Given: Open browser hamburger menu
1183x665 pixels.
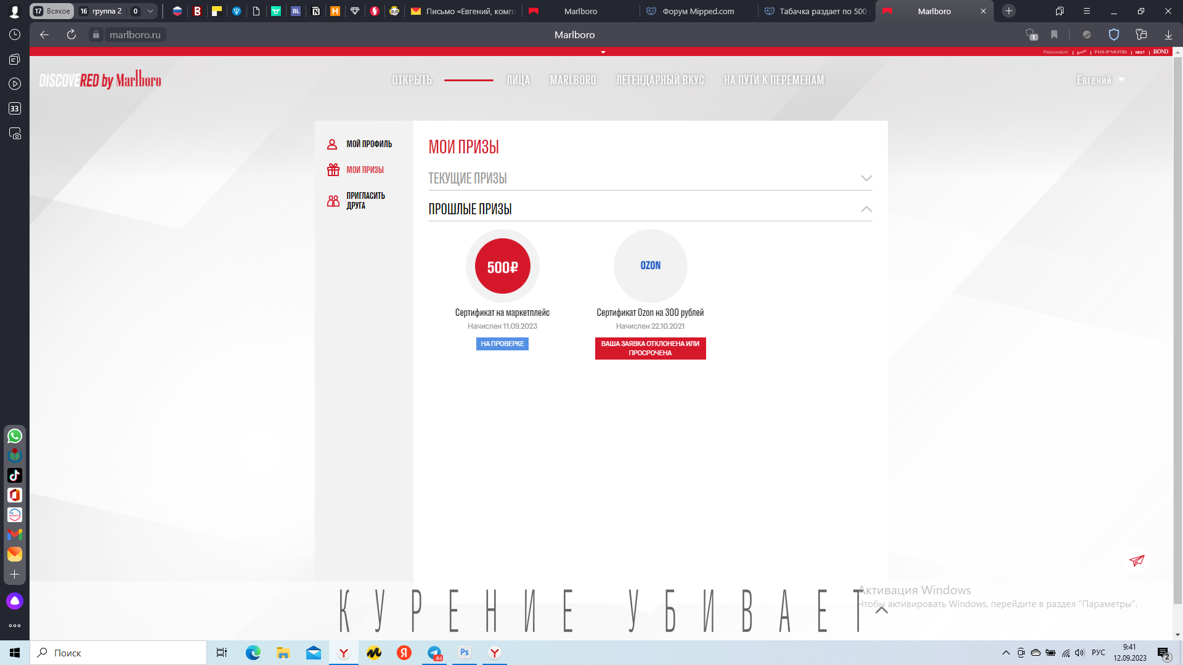Looking at the screenshot, I should (x=1087, y=11).
